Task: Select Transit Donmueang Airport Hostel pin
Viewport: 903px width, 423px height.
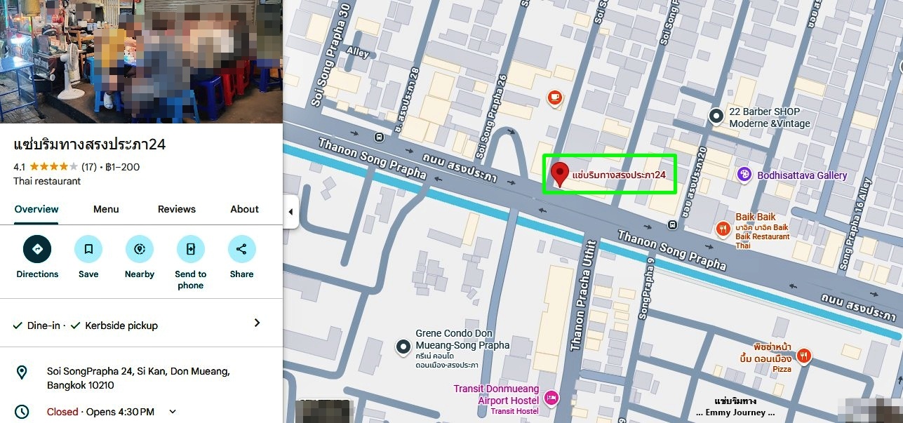Action: (551, 398)
